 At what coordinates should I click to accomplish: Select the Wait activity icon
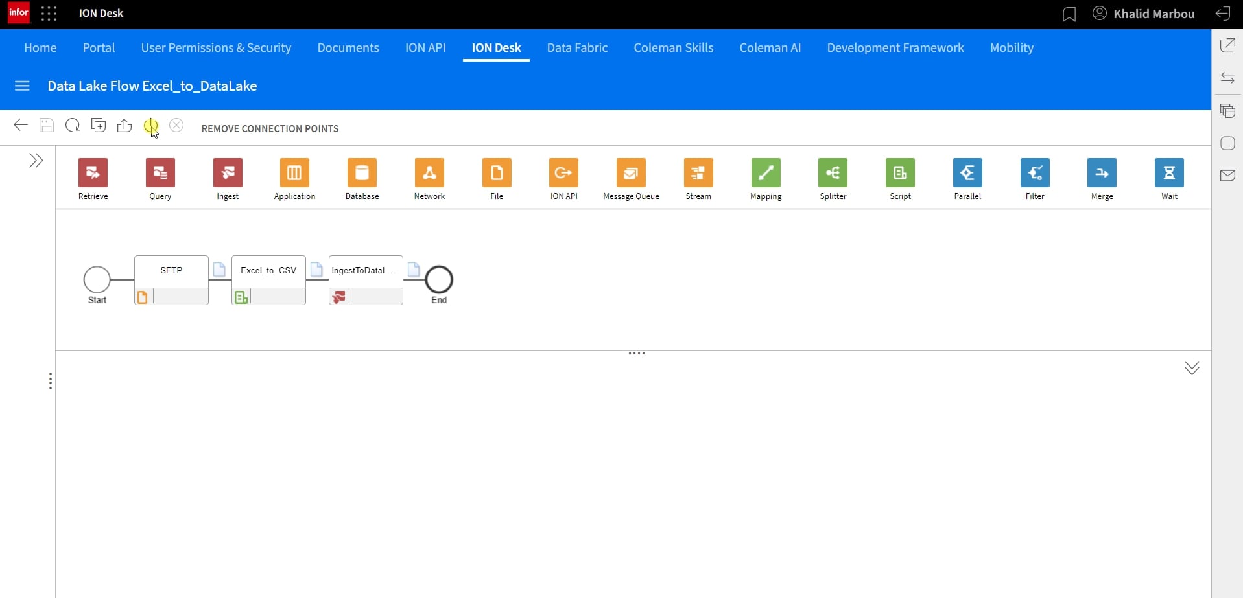coord(1169,173)
